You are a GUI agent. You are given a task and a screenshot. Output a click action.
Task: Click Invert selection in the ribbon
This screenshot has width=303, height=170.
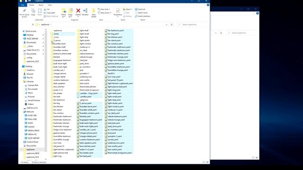coord(143,16)
